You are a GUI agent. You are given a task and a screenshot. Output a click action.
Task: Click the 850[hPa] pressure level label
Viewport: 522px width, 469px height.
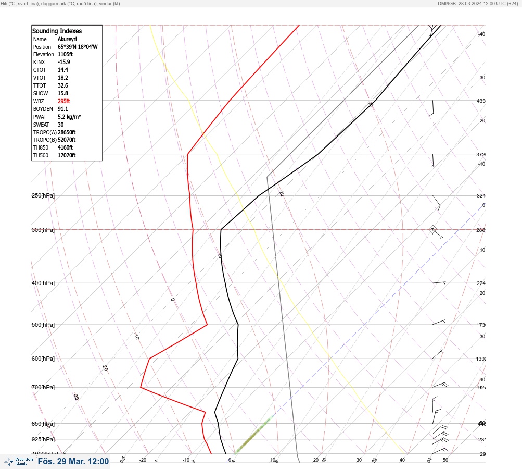[x=43, y=424]
